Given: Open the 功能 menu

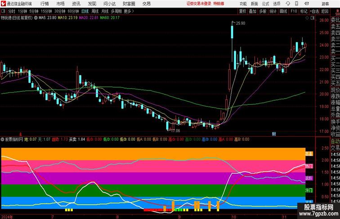Looking at the screenshot, I should coord(243,4).
